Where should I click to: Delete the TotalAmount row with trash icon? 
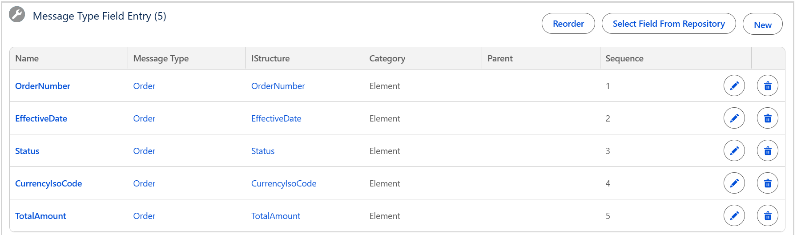[x=767, y=215]
